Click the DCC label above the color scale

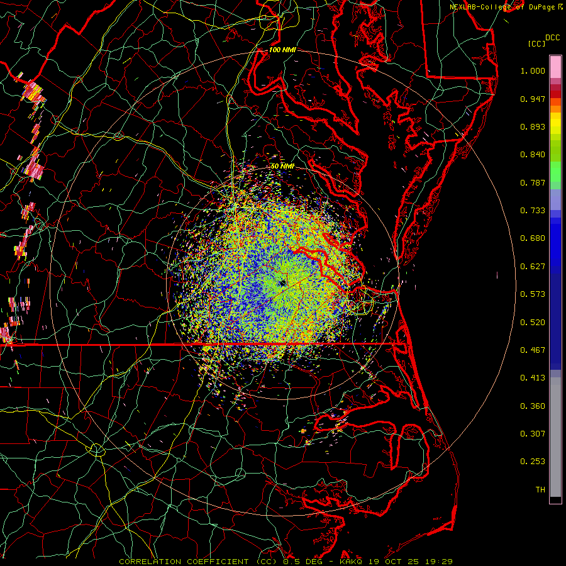552,38
